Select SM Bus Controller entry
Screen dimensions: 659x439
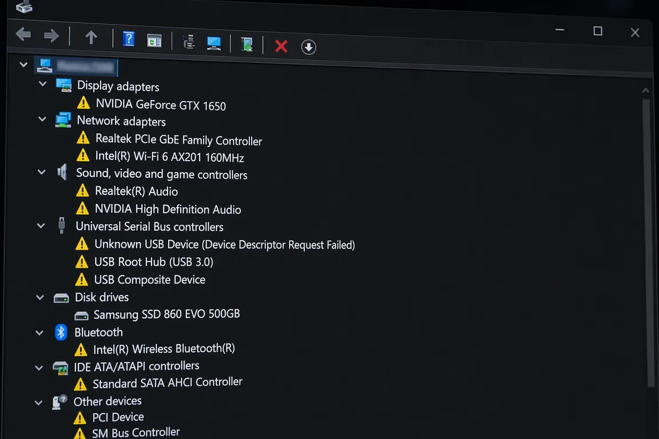pyautogui.click(x=136, y=433)
